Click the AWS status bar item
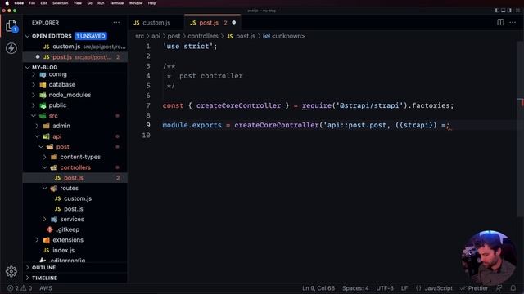524x294 pixels. point(46,288)
